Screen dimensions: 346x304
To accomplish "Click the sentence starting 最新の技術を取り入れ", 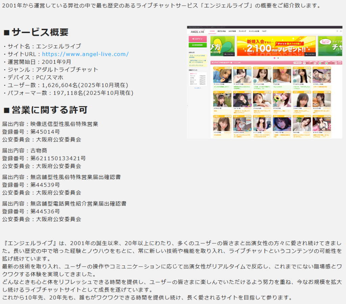I will (x=172, y=266).
